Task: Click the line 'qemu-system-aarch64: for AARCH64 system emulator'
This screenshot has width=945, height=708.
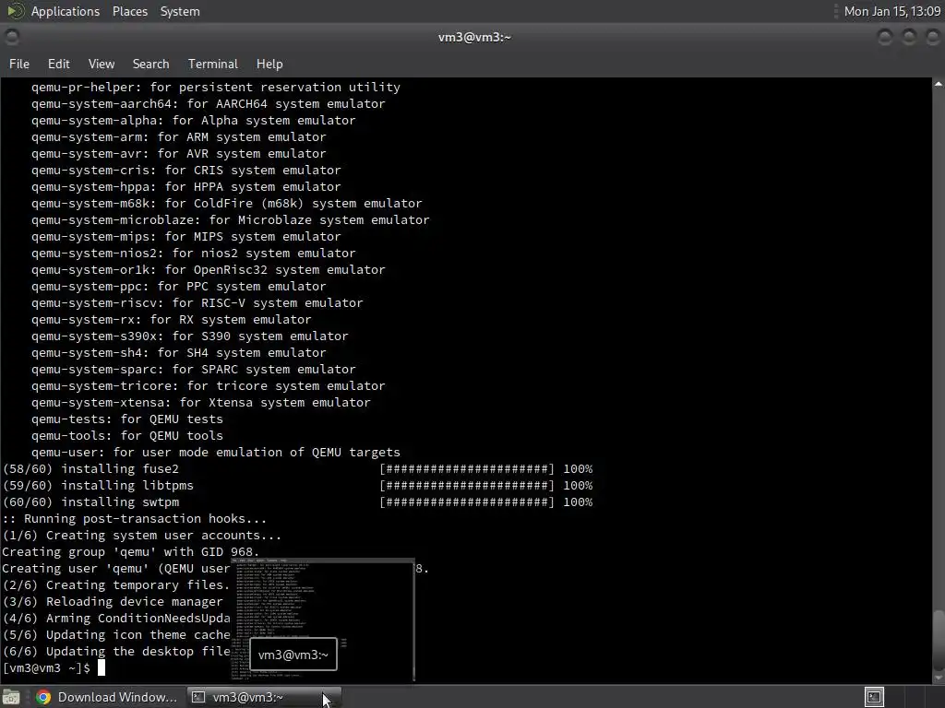Action: [x=208, y=103]
